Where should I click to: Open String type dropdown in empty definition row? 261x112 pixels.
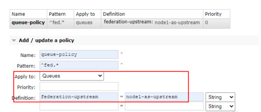click(x=220, y=106)
